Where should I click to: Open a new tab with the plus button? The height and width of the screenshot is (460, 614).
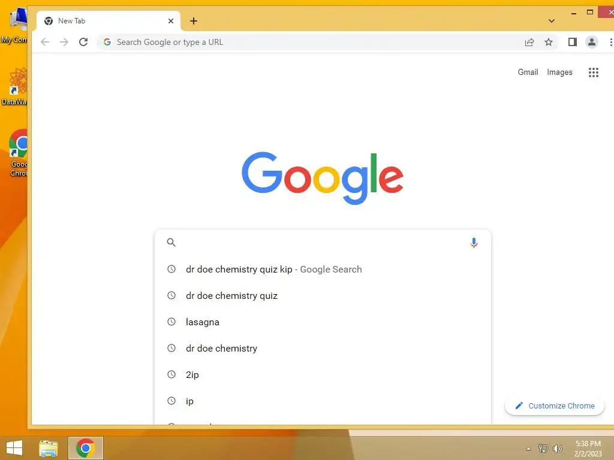pos(194,21)
